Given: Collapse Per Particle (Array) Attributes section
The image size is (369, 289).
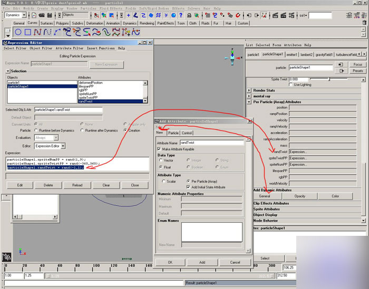Looking at the screenshot, I should coord(249,102).
